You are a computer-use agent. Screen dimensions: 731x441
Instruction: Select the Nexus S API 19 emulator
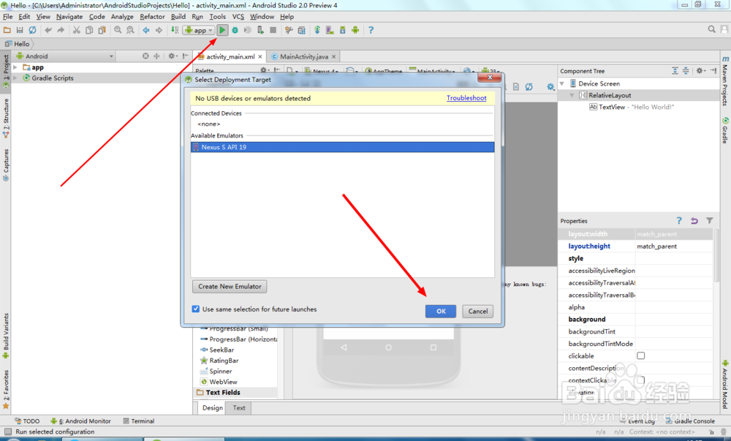(x=342, y=147)
